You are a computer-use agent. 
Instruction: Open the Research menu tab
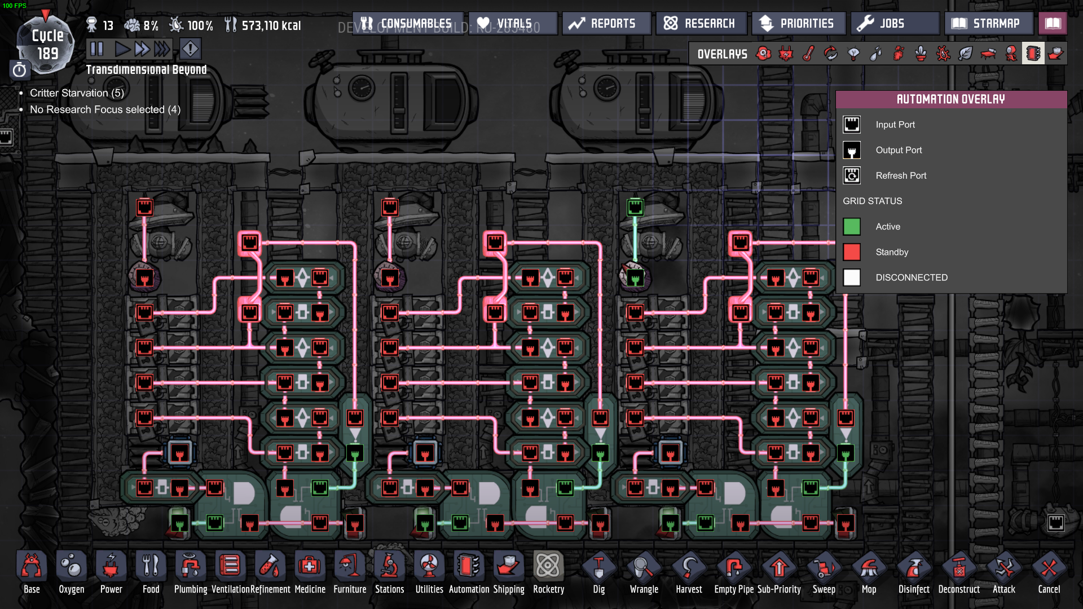pyautogui.click(x=701, y=24)
